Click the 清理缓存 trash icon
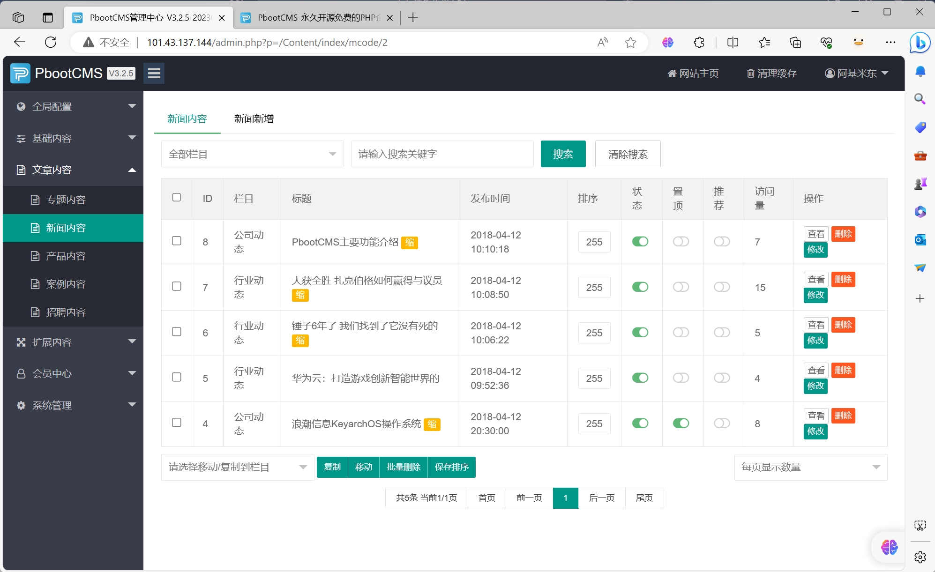This screenshot has width=935, height=572. coord(750,73)
